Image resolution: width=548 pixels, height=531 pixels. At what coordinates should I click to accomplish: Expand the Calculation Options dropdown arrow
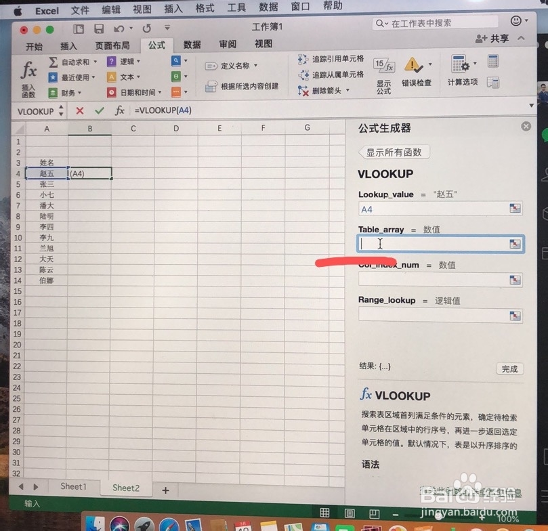(475, 64)
